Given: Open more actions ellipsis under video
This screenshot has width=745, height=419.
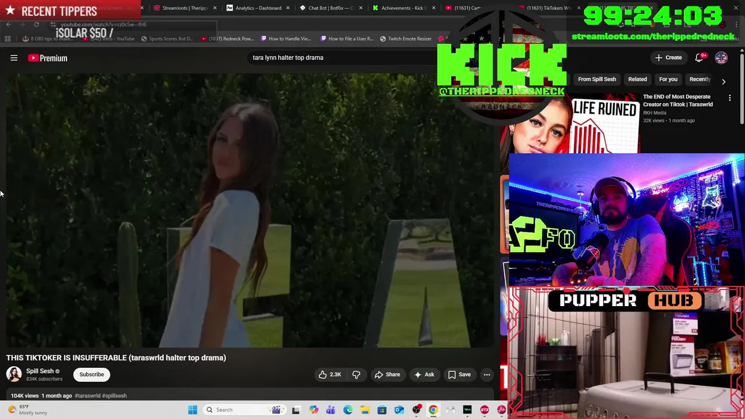Looking at the screenshot, I should [487, 375].
